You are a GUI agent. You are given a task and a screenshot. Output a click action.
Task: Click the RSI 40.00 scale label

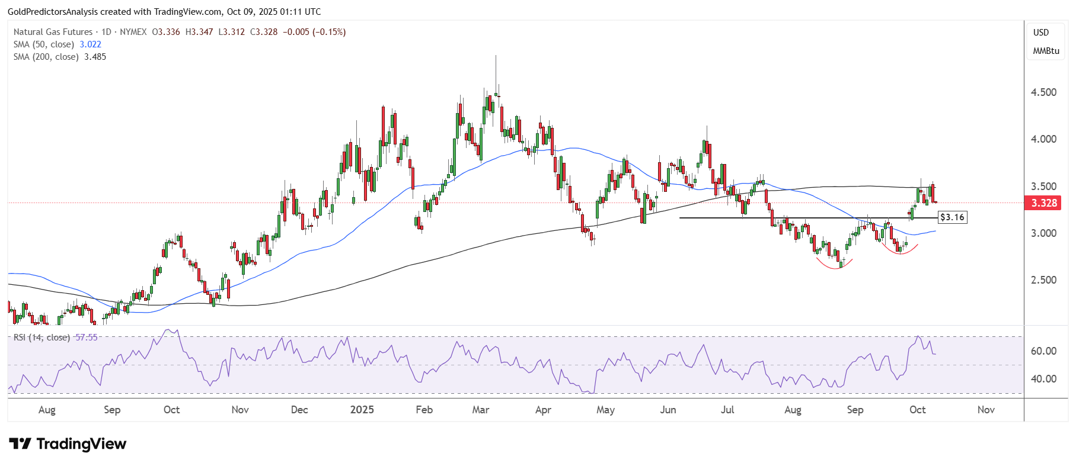point(1043,379)
